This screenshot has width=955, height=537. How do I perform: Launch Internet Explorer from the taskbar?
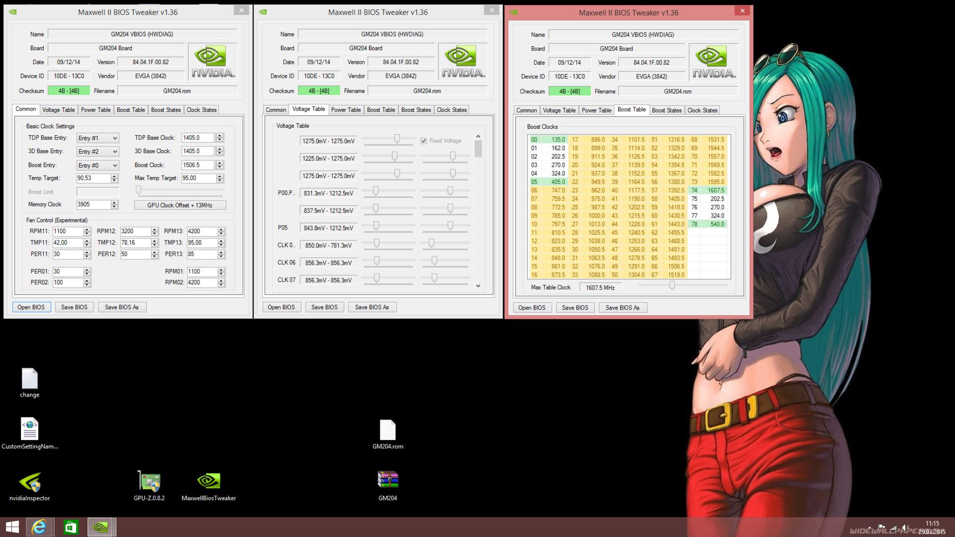39,527
